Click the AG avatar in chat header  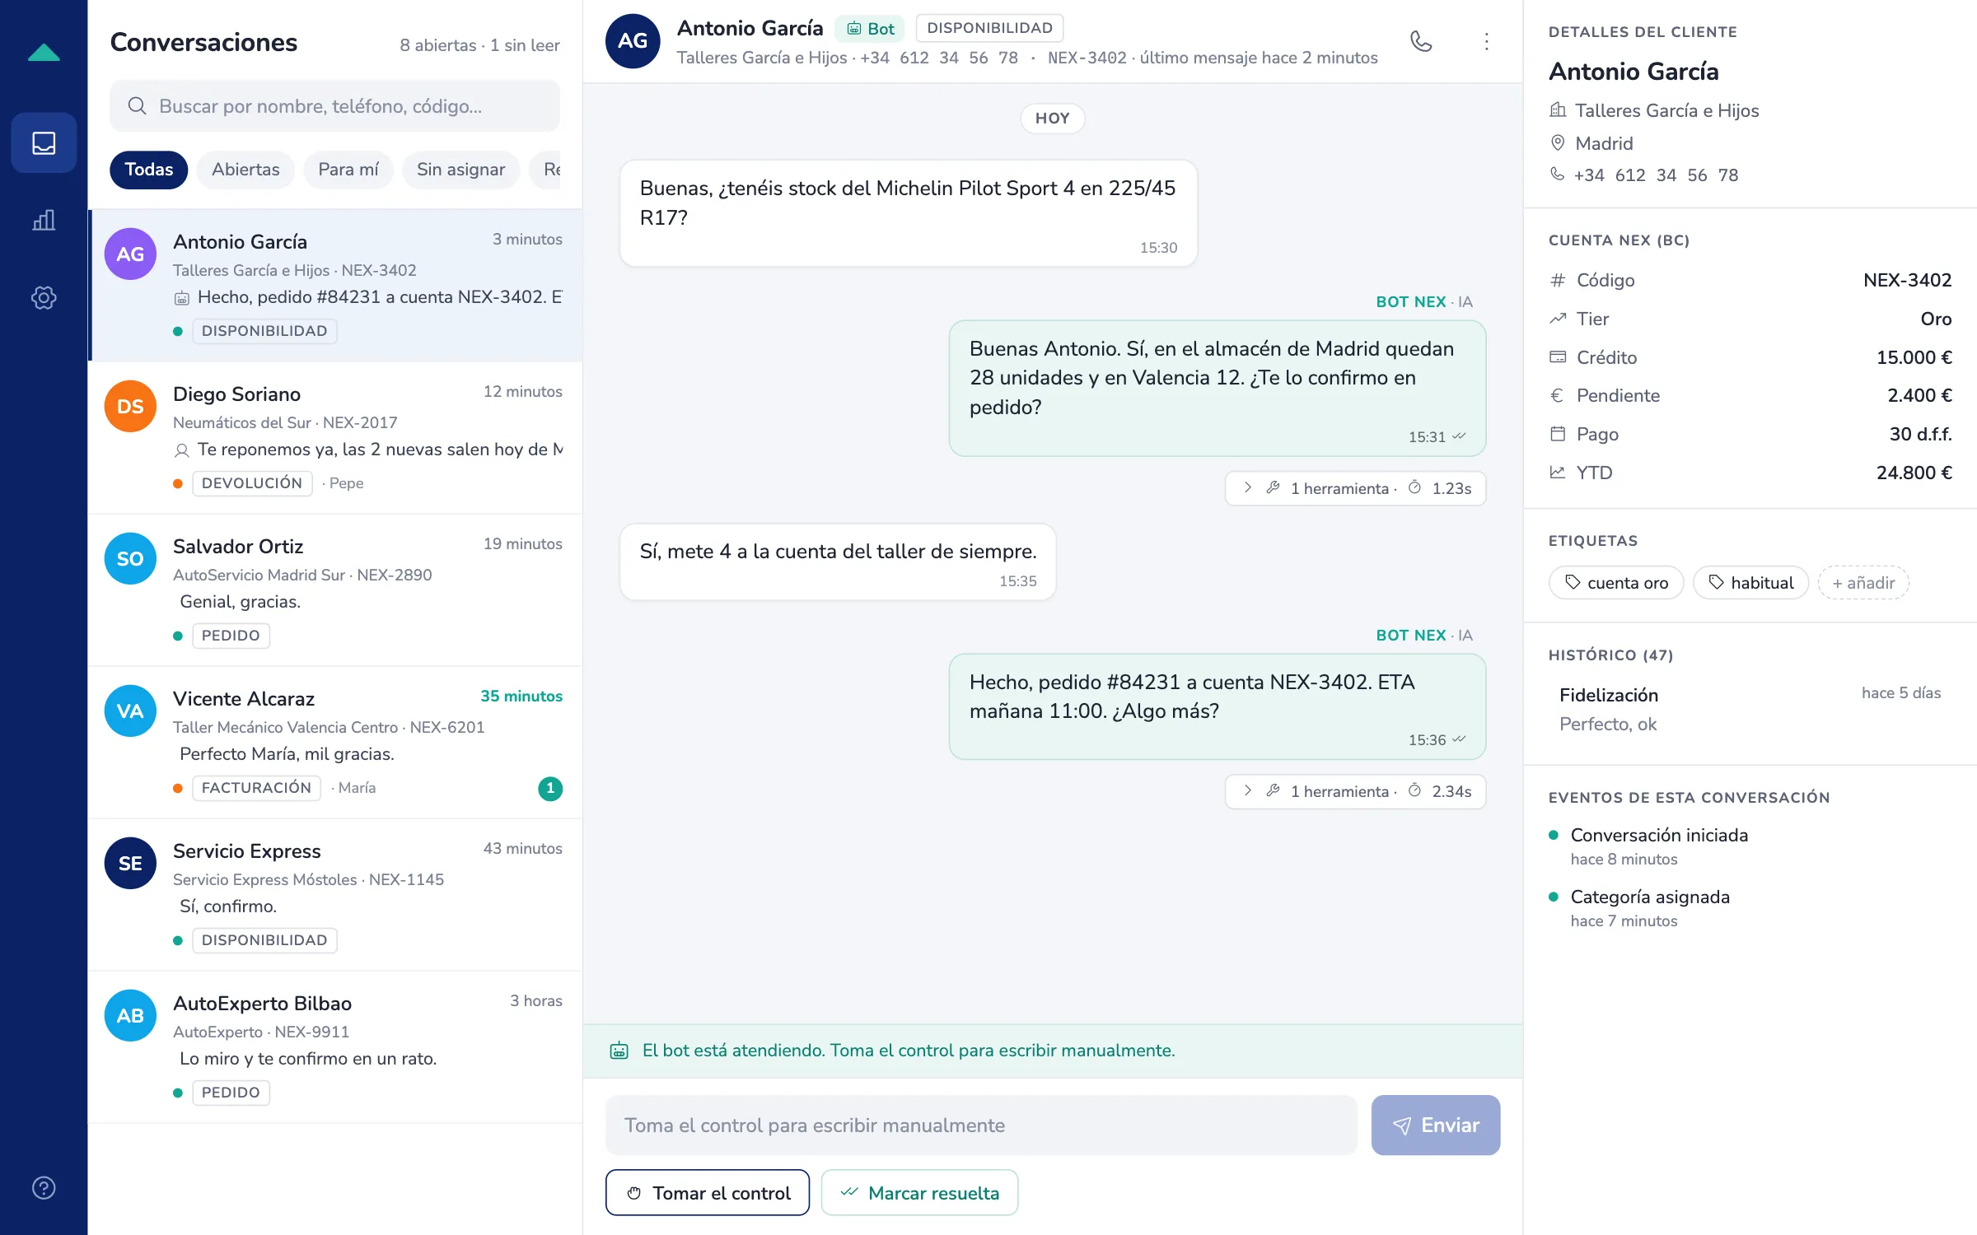pos(633,41)
